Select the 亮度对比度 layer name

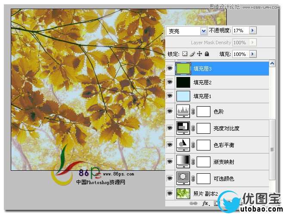(226, 128)
